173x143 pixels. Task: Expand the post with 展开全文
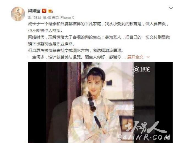[135, 57]
